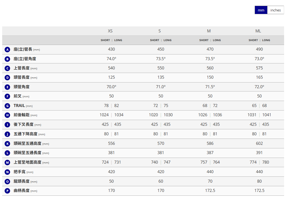Click the XS size column header

110,31
